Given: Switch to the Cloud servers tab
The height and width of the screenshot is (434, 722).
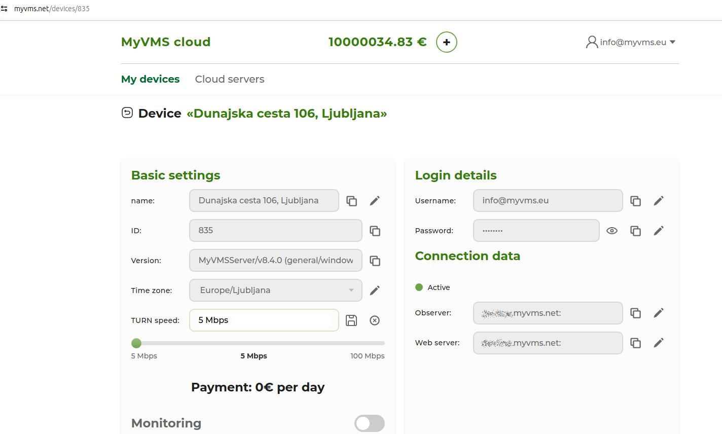Looking at the screenshot, I should 230,79.
